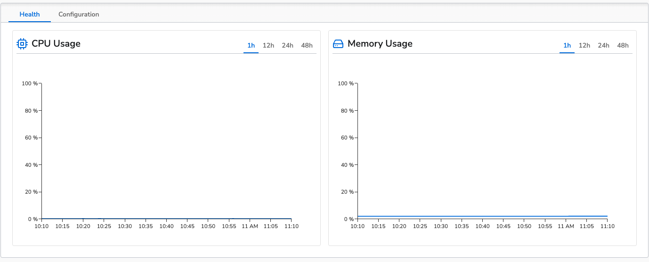Click the 0 % label on CPU chart
This screenshot has height=262, width=649.
click(x=32, y=219)
